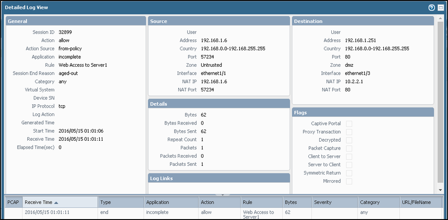
Task: Toggle the Client to Server checkbox
Action: tap(349, 157)
